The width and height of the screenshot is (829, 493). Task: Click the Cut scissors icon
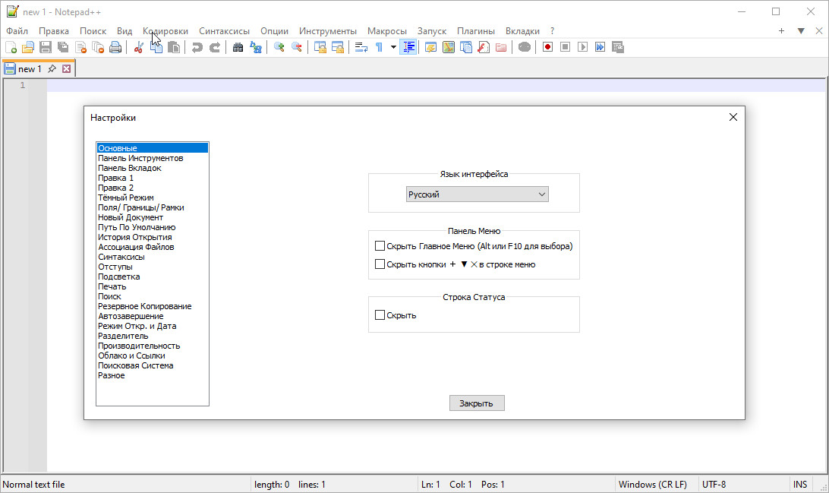[x=139, y=47]
